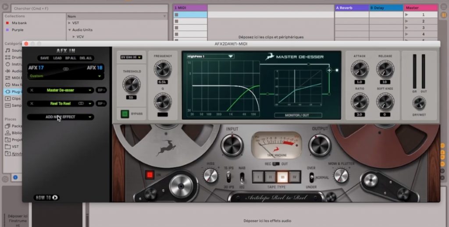This screenshot has height=227, width=449.
Task: Click the blue preview circle icon below browser
Action: (x=15, y=177)
